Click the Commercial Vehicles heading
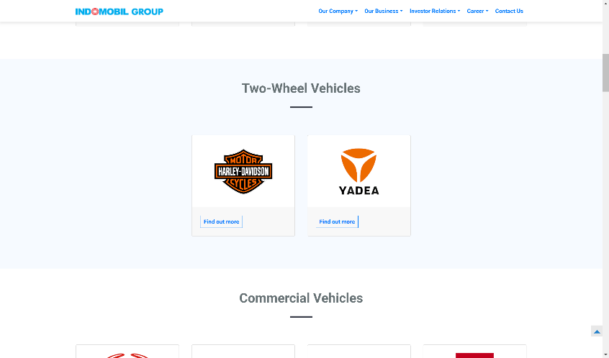This screenshot has height=358, width=609. coord(301,298)
